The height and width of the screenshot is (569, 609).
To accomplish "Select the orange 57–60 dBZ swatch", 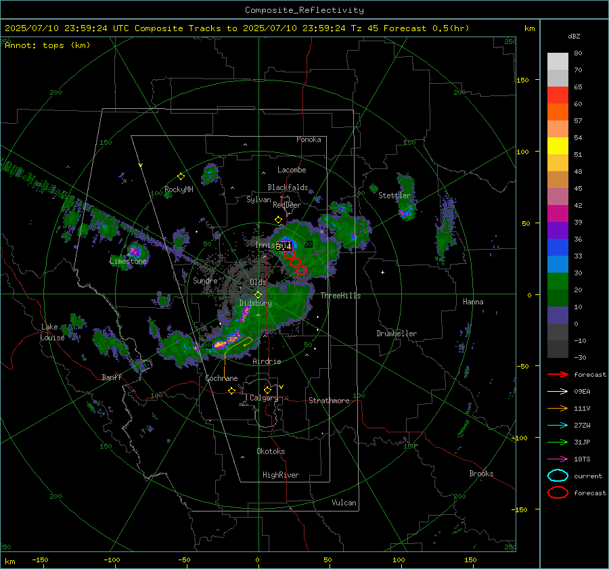I will coord(558,112).
